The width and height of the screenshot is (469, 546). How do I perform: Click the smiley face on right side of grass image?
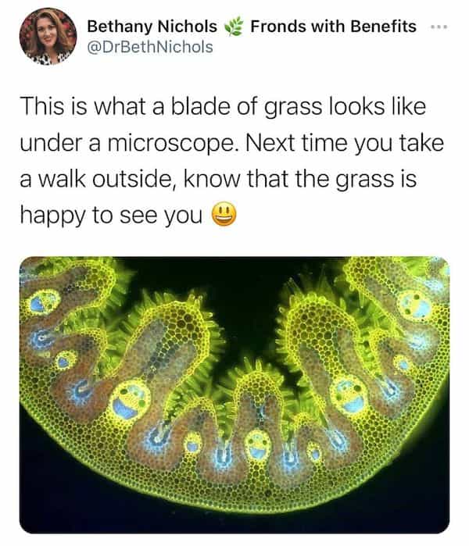[x=349, y=395]
